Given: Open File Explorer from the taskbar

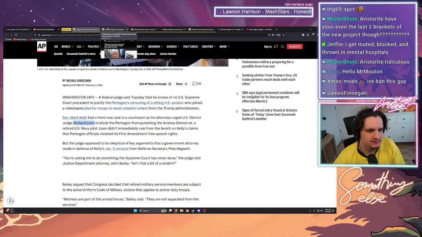Looking at the screenshot, I should coord(181,211).
